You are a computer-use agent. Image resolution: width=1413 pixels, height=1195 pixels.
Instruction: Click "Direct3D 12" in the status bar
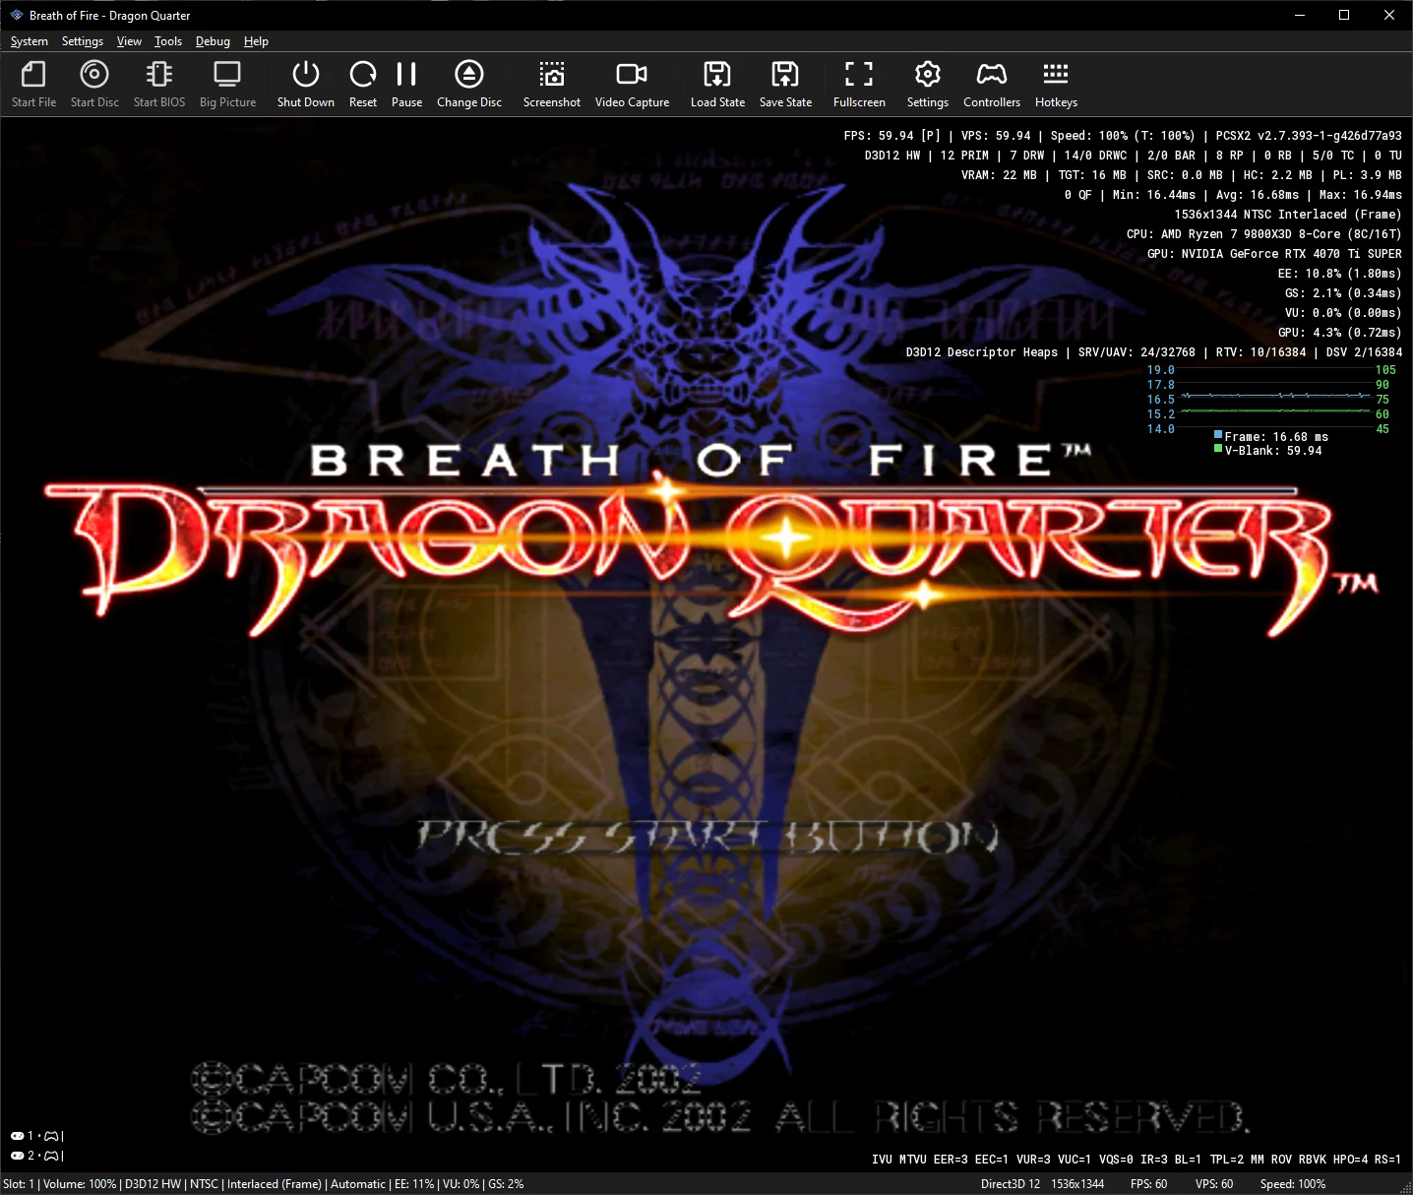pyautogui.click(x=1011, y=1184)
